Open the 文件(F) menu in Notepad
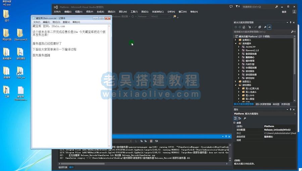Screen dimensions: 302x171 [x=37, y=22]
